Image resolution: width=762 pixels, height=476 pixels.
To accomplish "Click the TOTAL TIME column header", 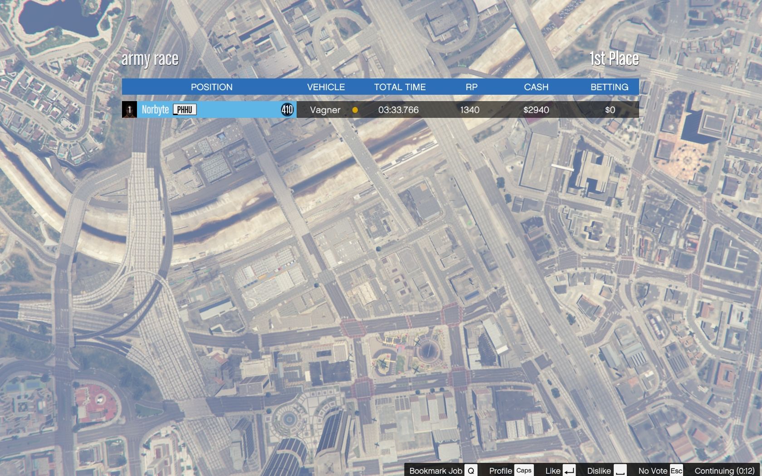I will tap(400, 87).
